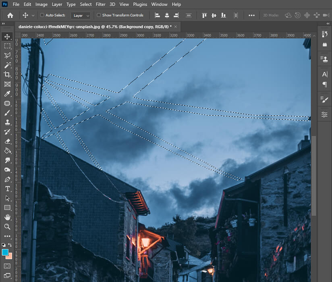
Task: Align right edges button
Action: 176,15
